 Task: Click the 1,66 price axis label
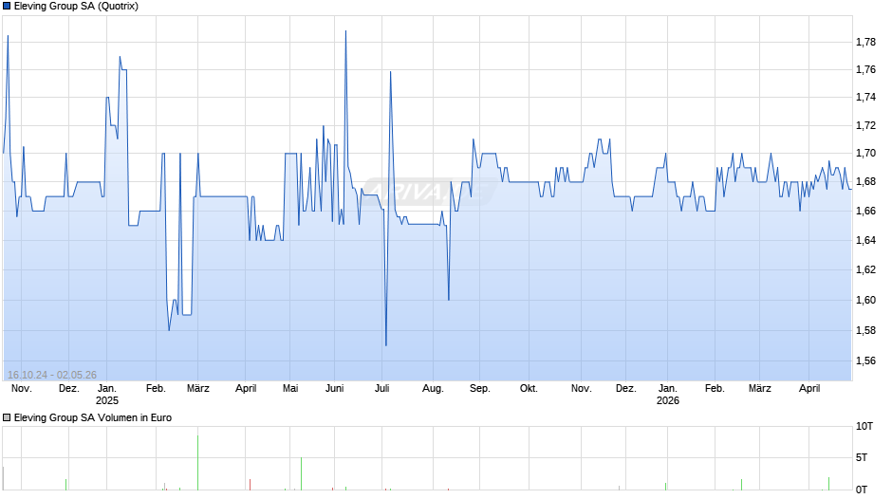(865, 212)
